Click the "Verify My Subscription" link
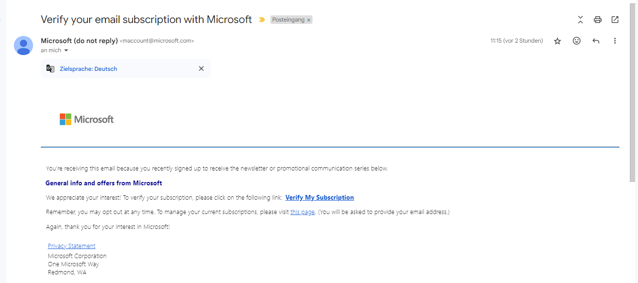The height and width of the screenshot is (283, 638). pos(319,197)
